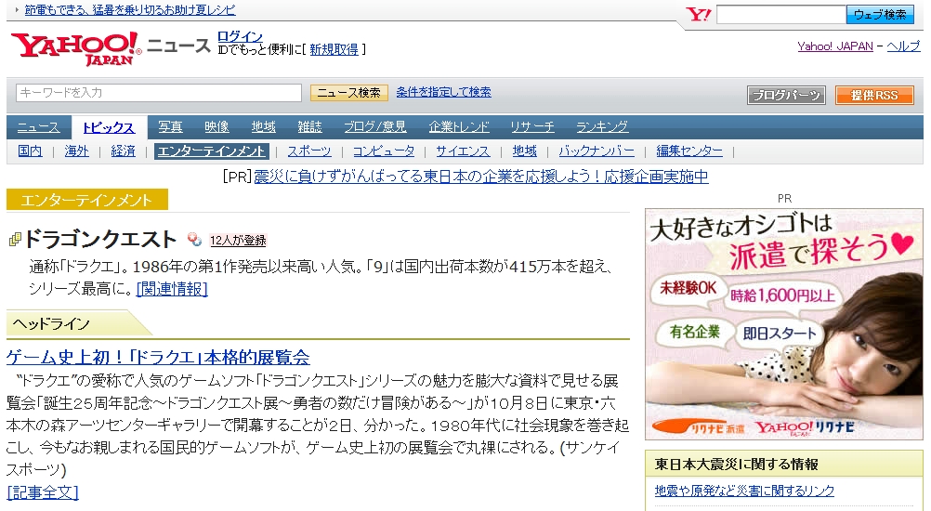The width and height of the screenshot is (931, 511).
Task: Open the 新規取得 registration link
Action: 334,50
